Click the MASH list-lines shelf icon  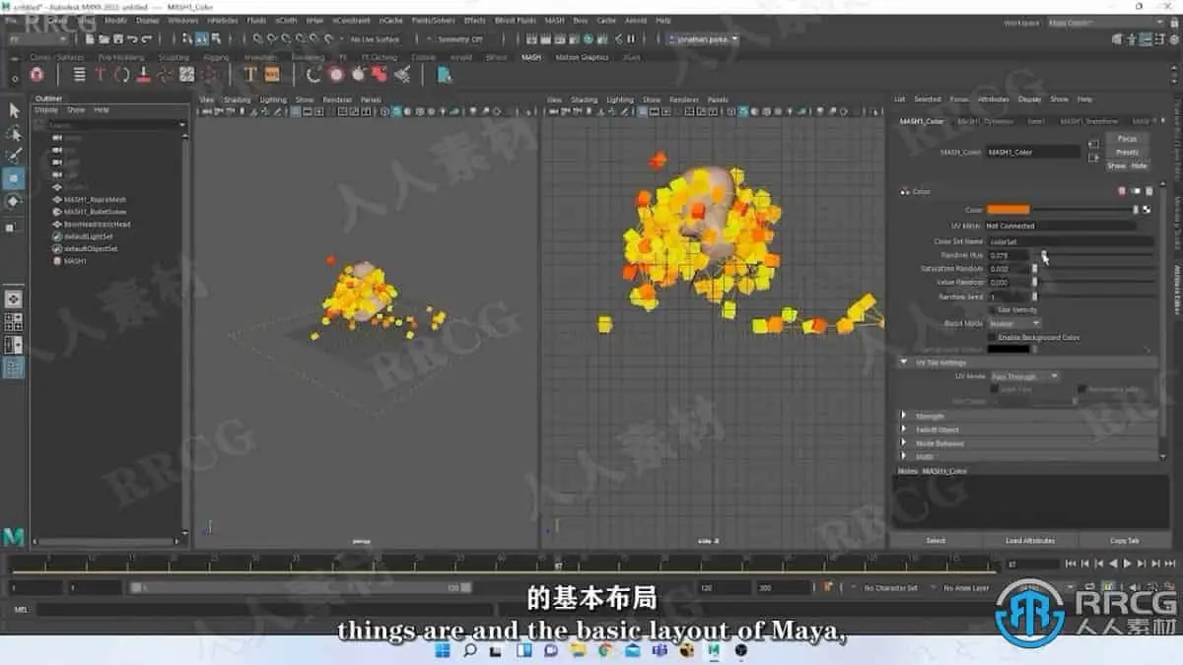point(79,74)
